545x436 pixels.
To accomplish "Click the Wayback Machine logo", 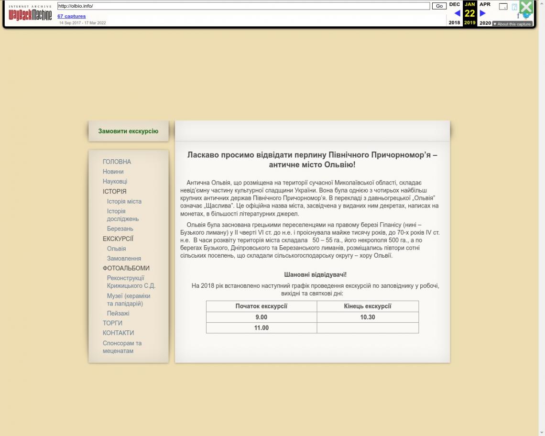I will coord(30,13).
